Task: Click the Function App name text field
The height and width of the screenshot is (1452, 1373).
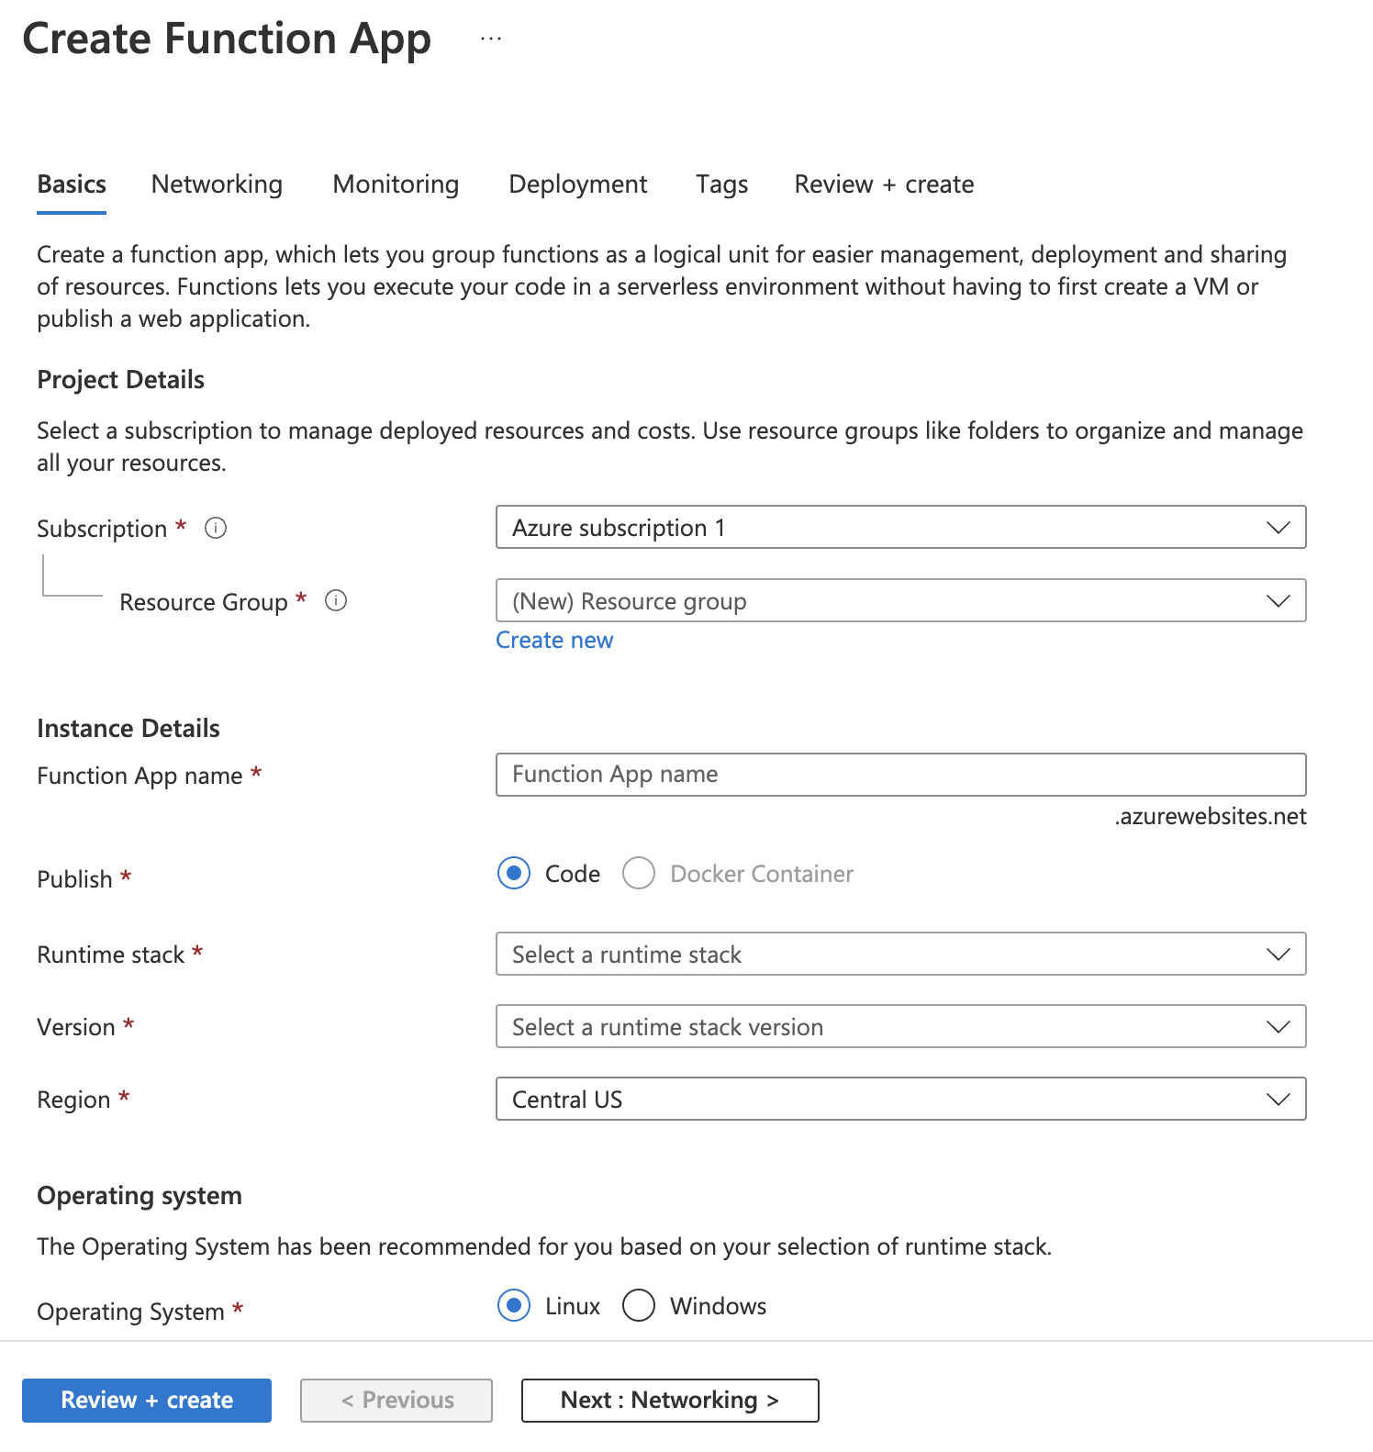Action: tap(900, 775)
